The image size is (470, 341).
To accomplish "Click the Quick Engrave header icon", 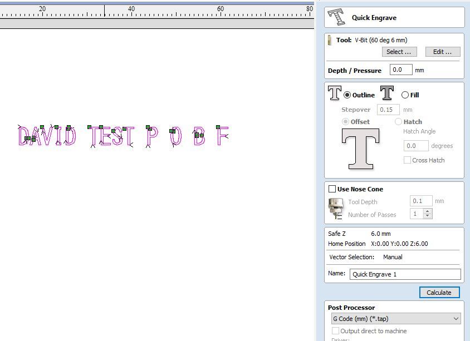I will [337, 17].
